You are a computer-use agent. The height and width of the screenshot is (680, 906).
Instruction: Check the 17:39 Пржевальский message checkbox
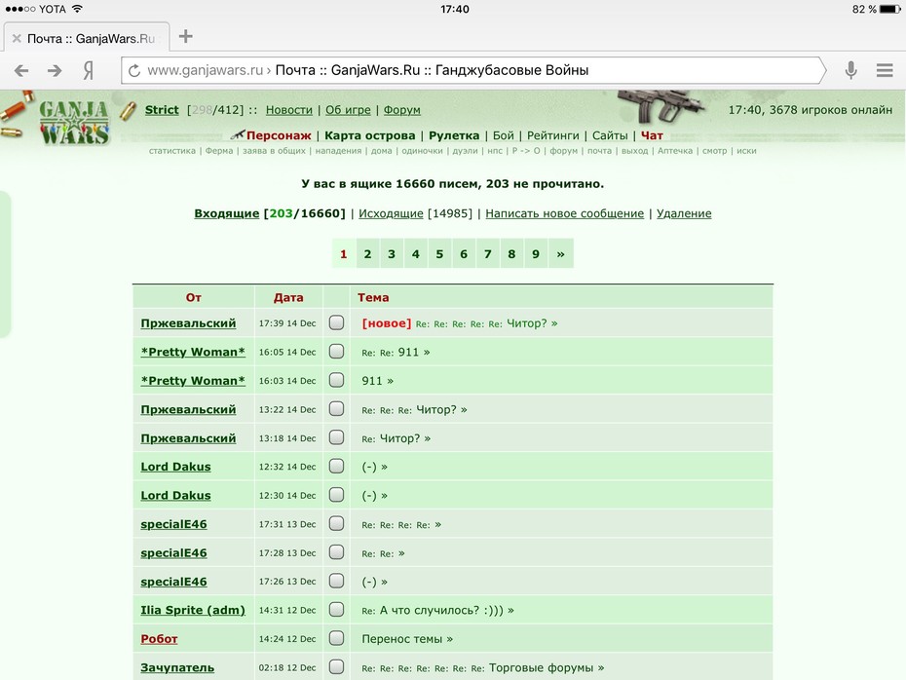[x=336, y=322]
